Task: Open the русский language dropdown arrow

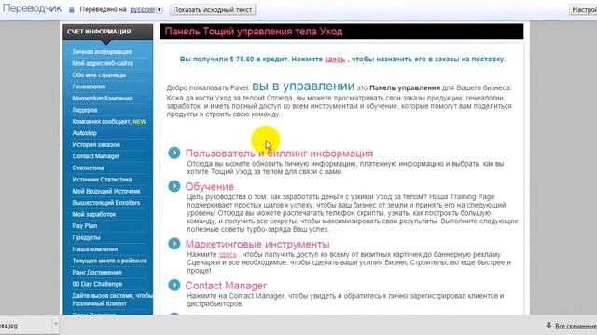Action: coord(160,10)
